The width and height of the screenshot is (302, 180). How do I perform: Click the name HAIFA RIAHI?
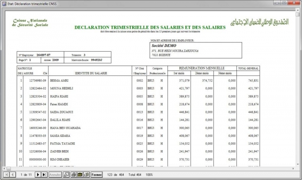pyautogui.click(x=59, y=96)
